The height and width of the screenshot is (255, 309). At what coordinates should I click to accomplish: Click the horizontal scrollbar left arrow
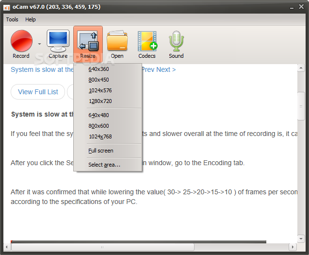(x=7, y=247)
